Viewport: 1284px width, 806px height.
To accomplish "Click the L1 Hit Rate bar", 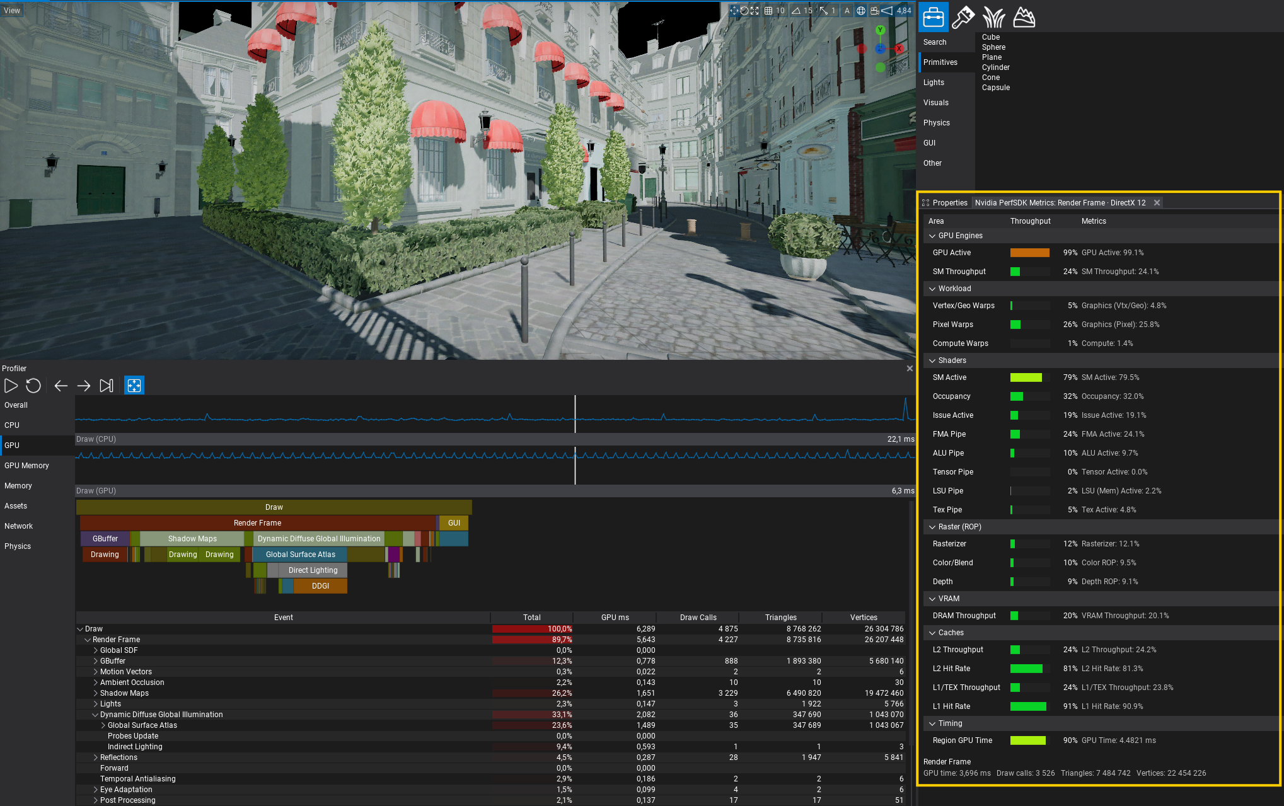I will tap(1030, 706).
